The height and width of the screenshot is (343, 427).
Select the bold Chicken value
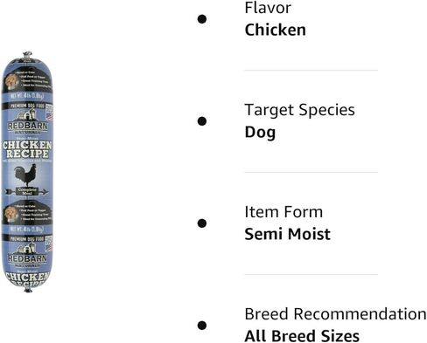click(276, 30)
